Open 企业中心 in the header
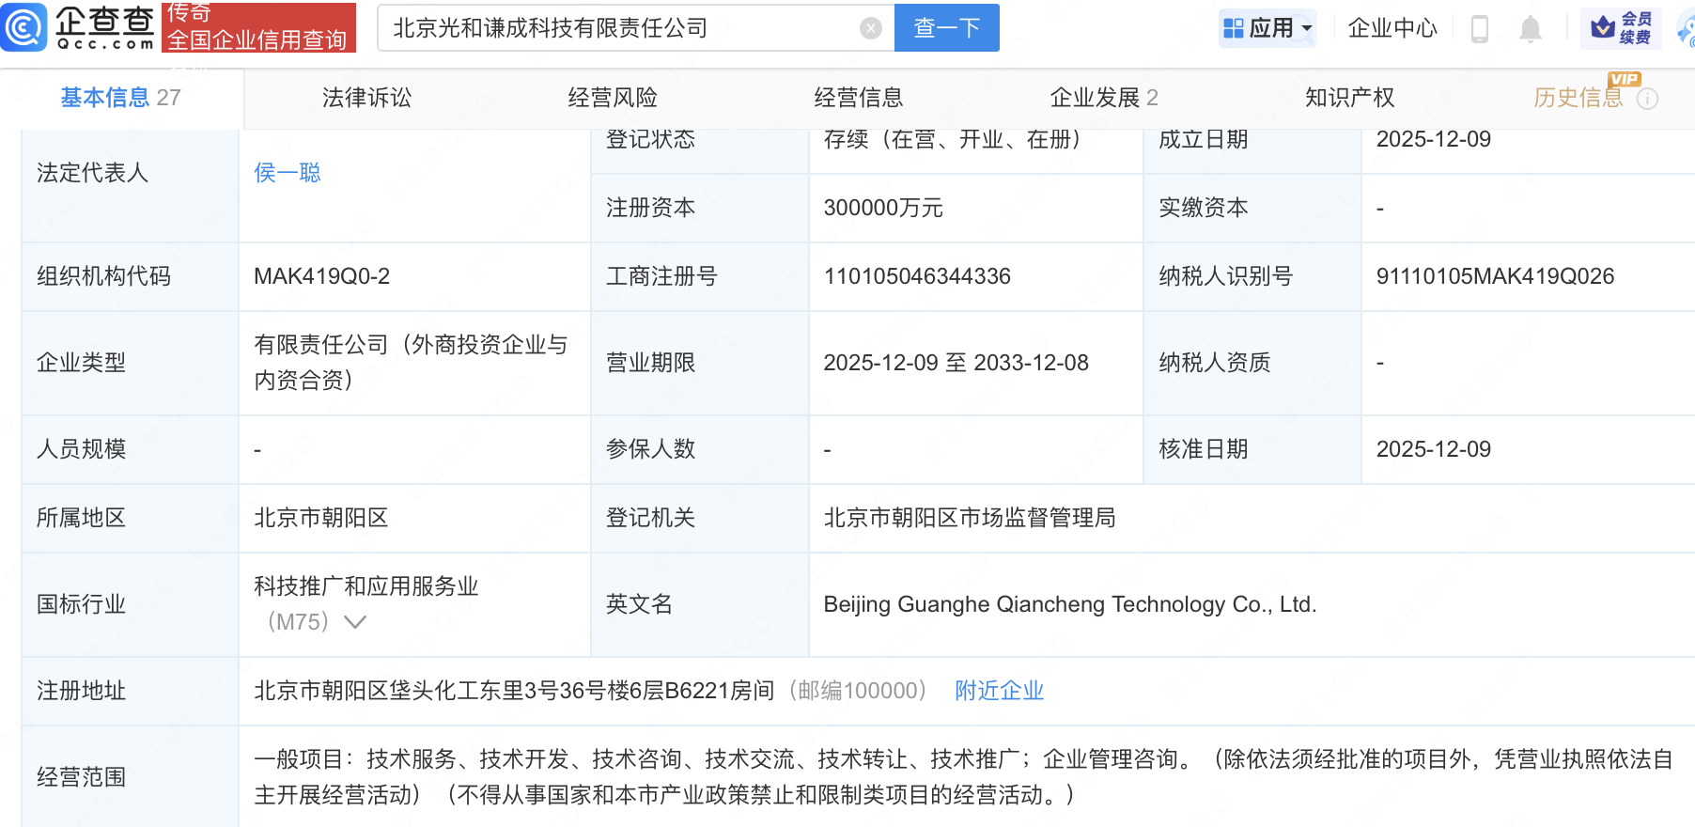Viewport: 1695px width, 827px height. (x=1392, y=29)
